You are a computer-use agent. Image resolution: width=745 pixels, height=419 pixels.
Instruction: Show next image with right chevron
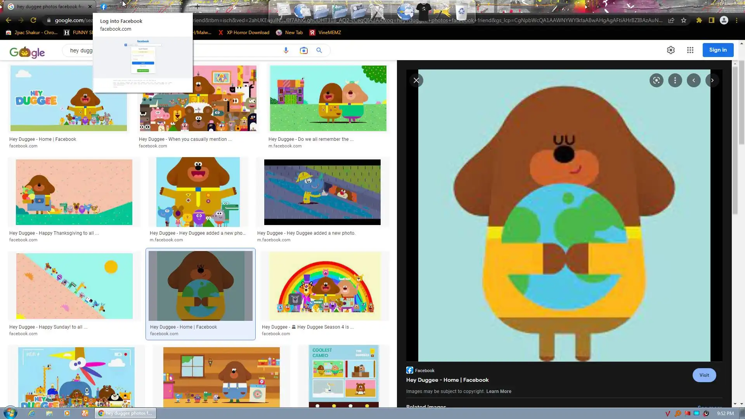712,80
